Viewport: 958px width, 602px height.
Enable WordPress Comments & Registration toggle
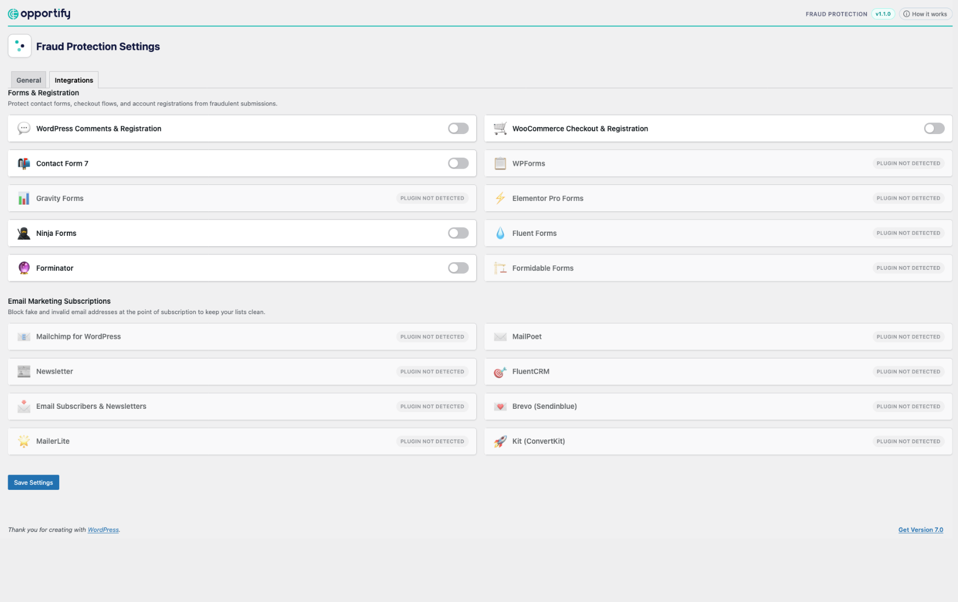click(458, 129)
